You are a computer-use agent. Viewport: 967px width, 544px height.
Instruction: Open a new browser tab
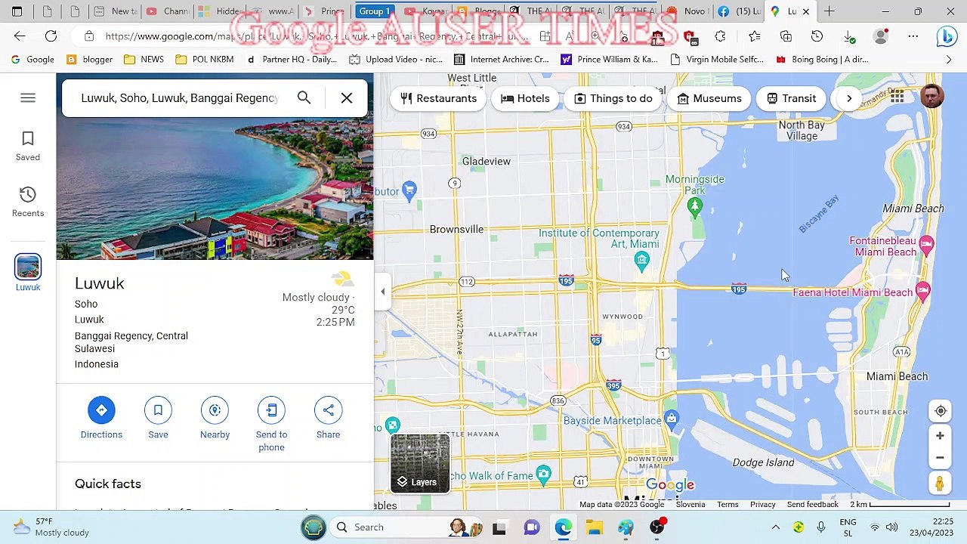(x=830, y=11)
